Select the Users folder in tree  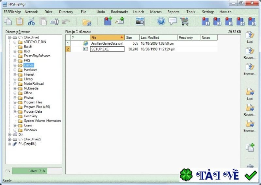pos(28,125)
